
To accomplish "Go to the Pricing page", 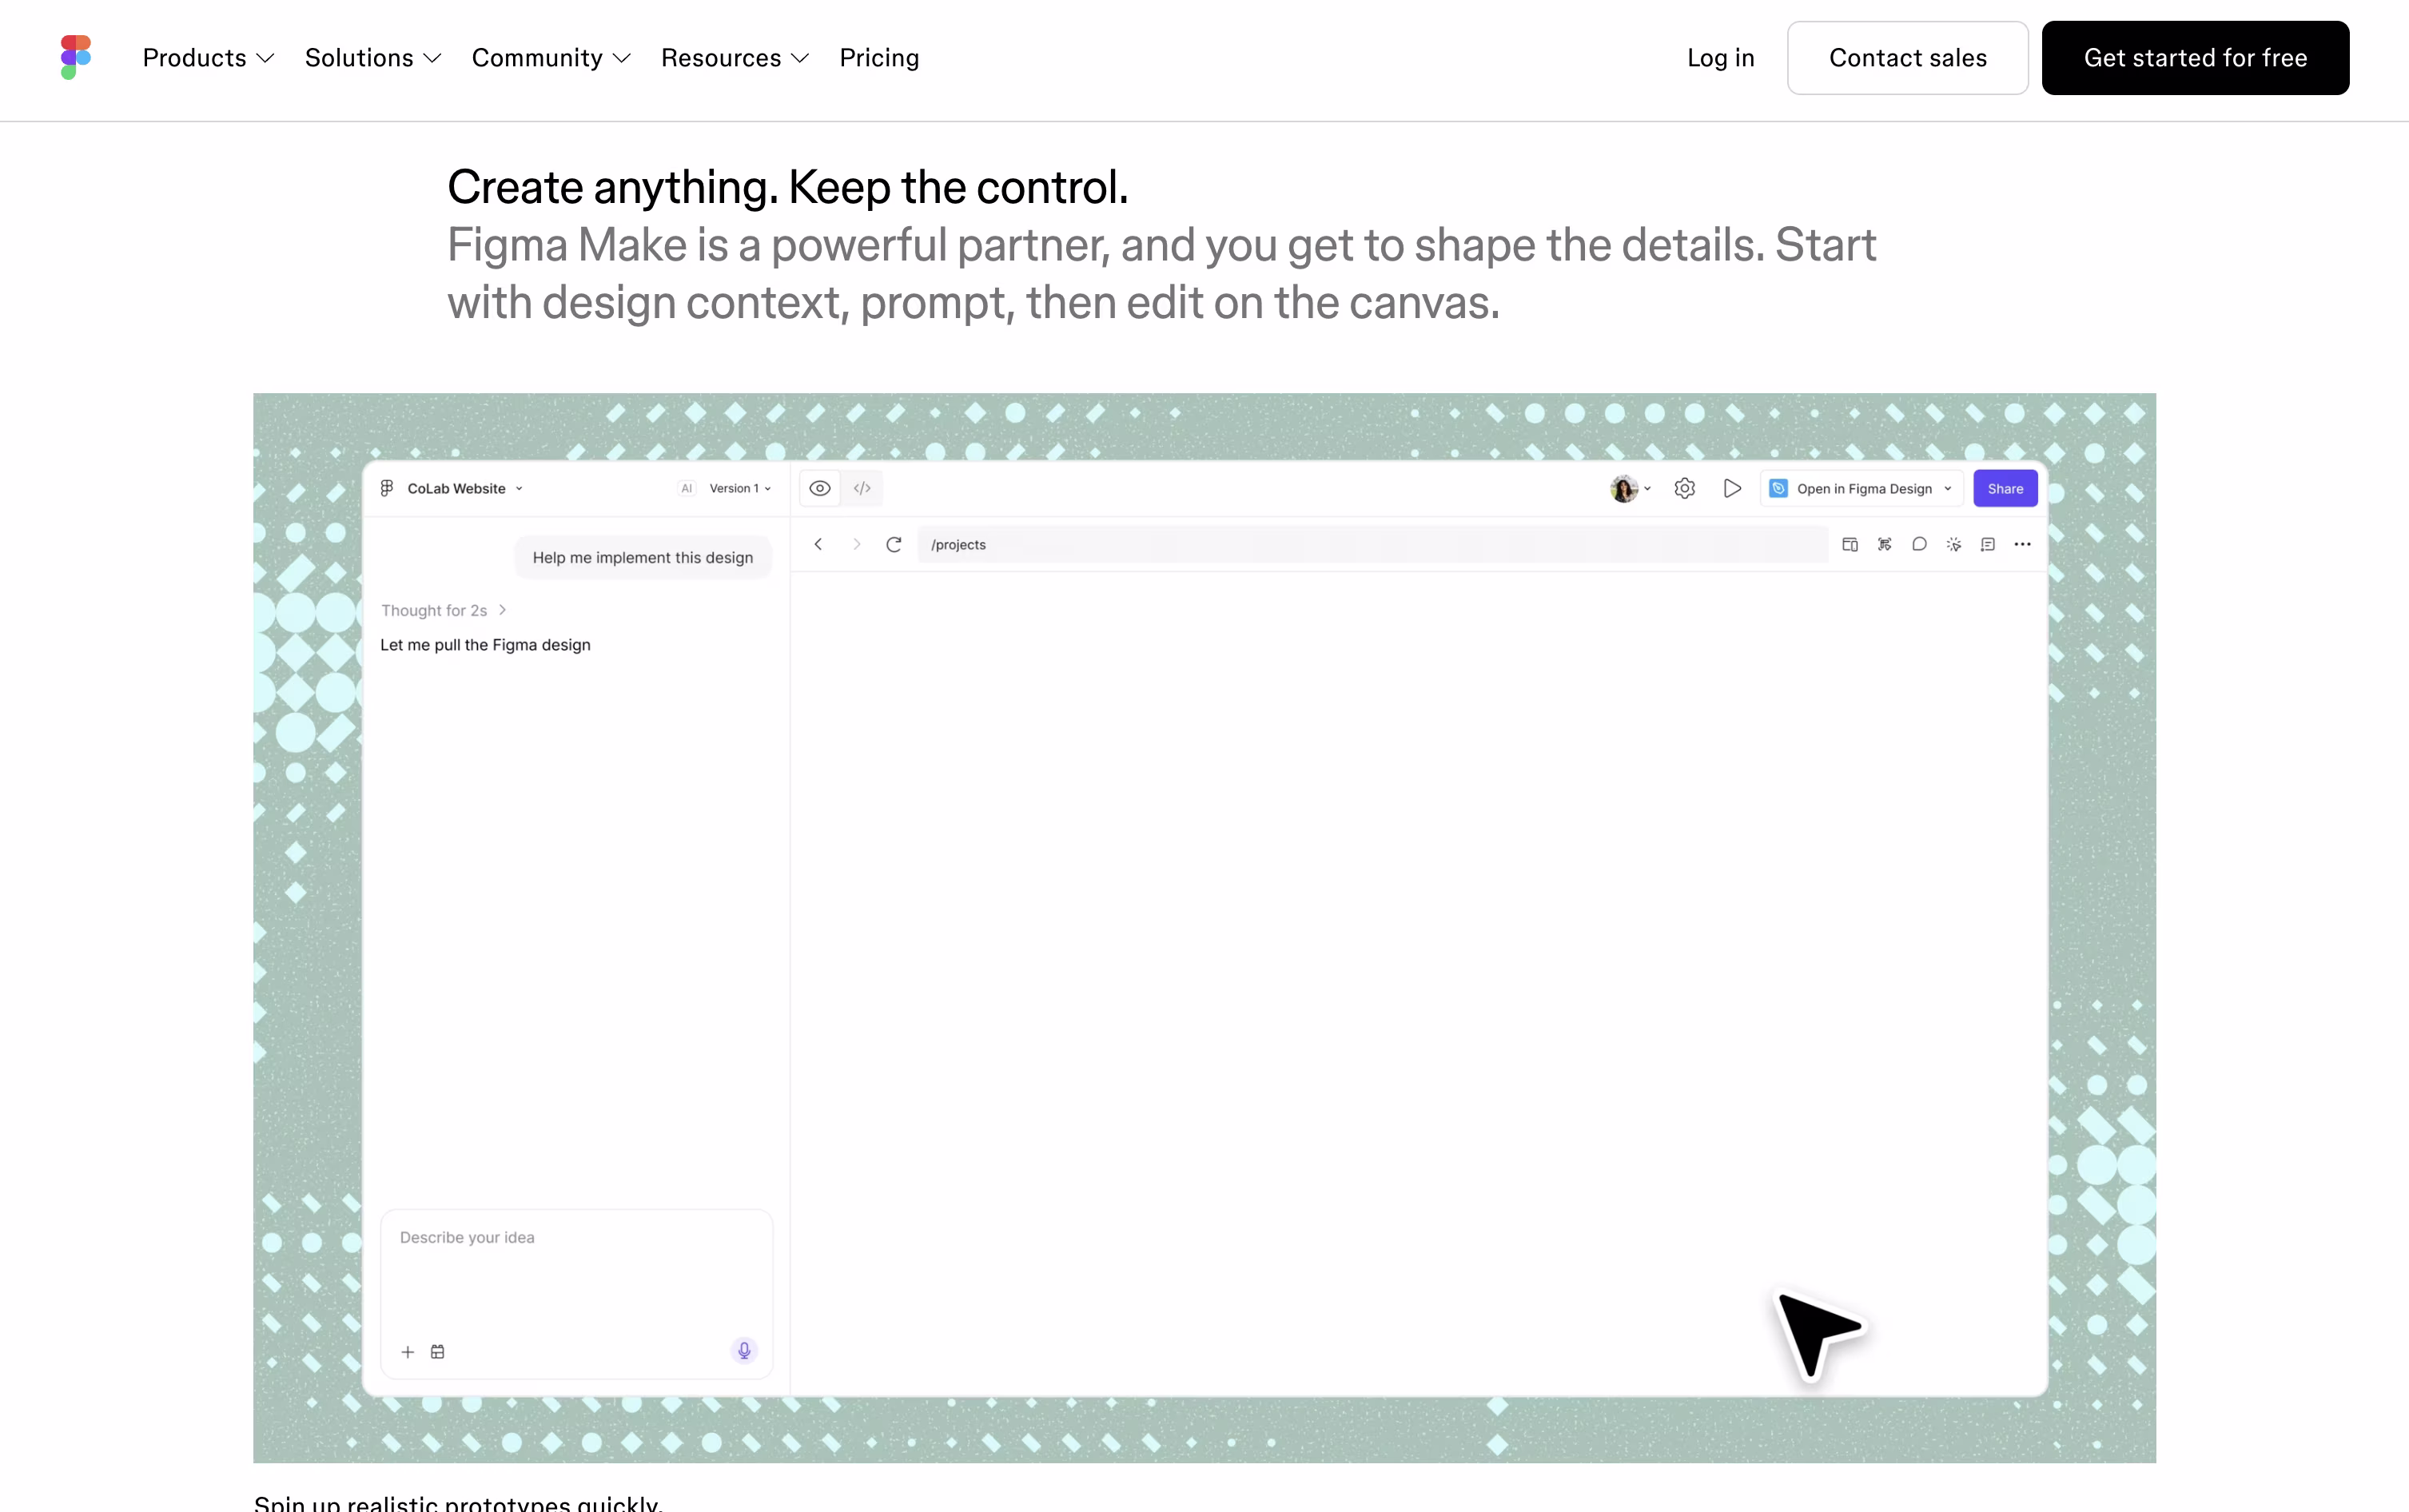I will (x=879, y=58).
